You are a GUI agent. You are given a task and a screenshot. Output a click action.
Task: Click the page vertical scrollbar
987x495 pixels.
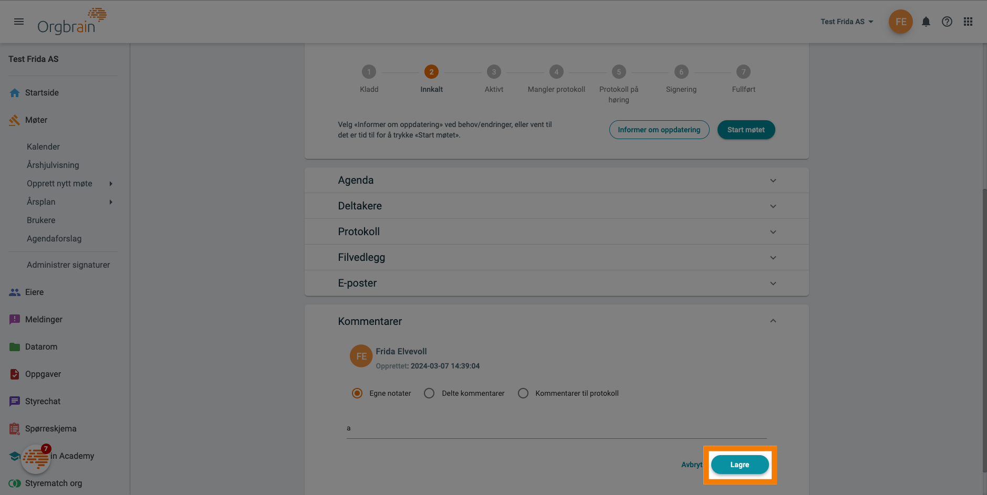(x=984, y=331)
